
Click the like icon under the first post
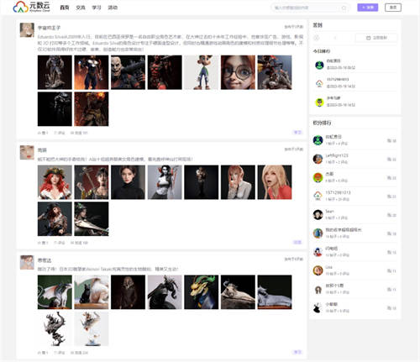39,133
